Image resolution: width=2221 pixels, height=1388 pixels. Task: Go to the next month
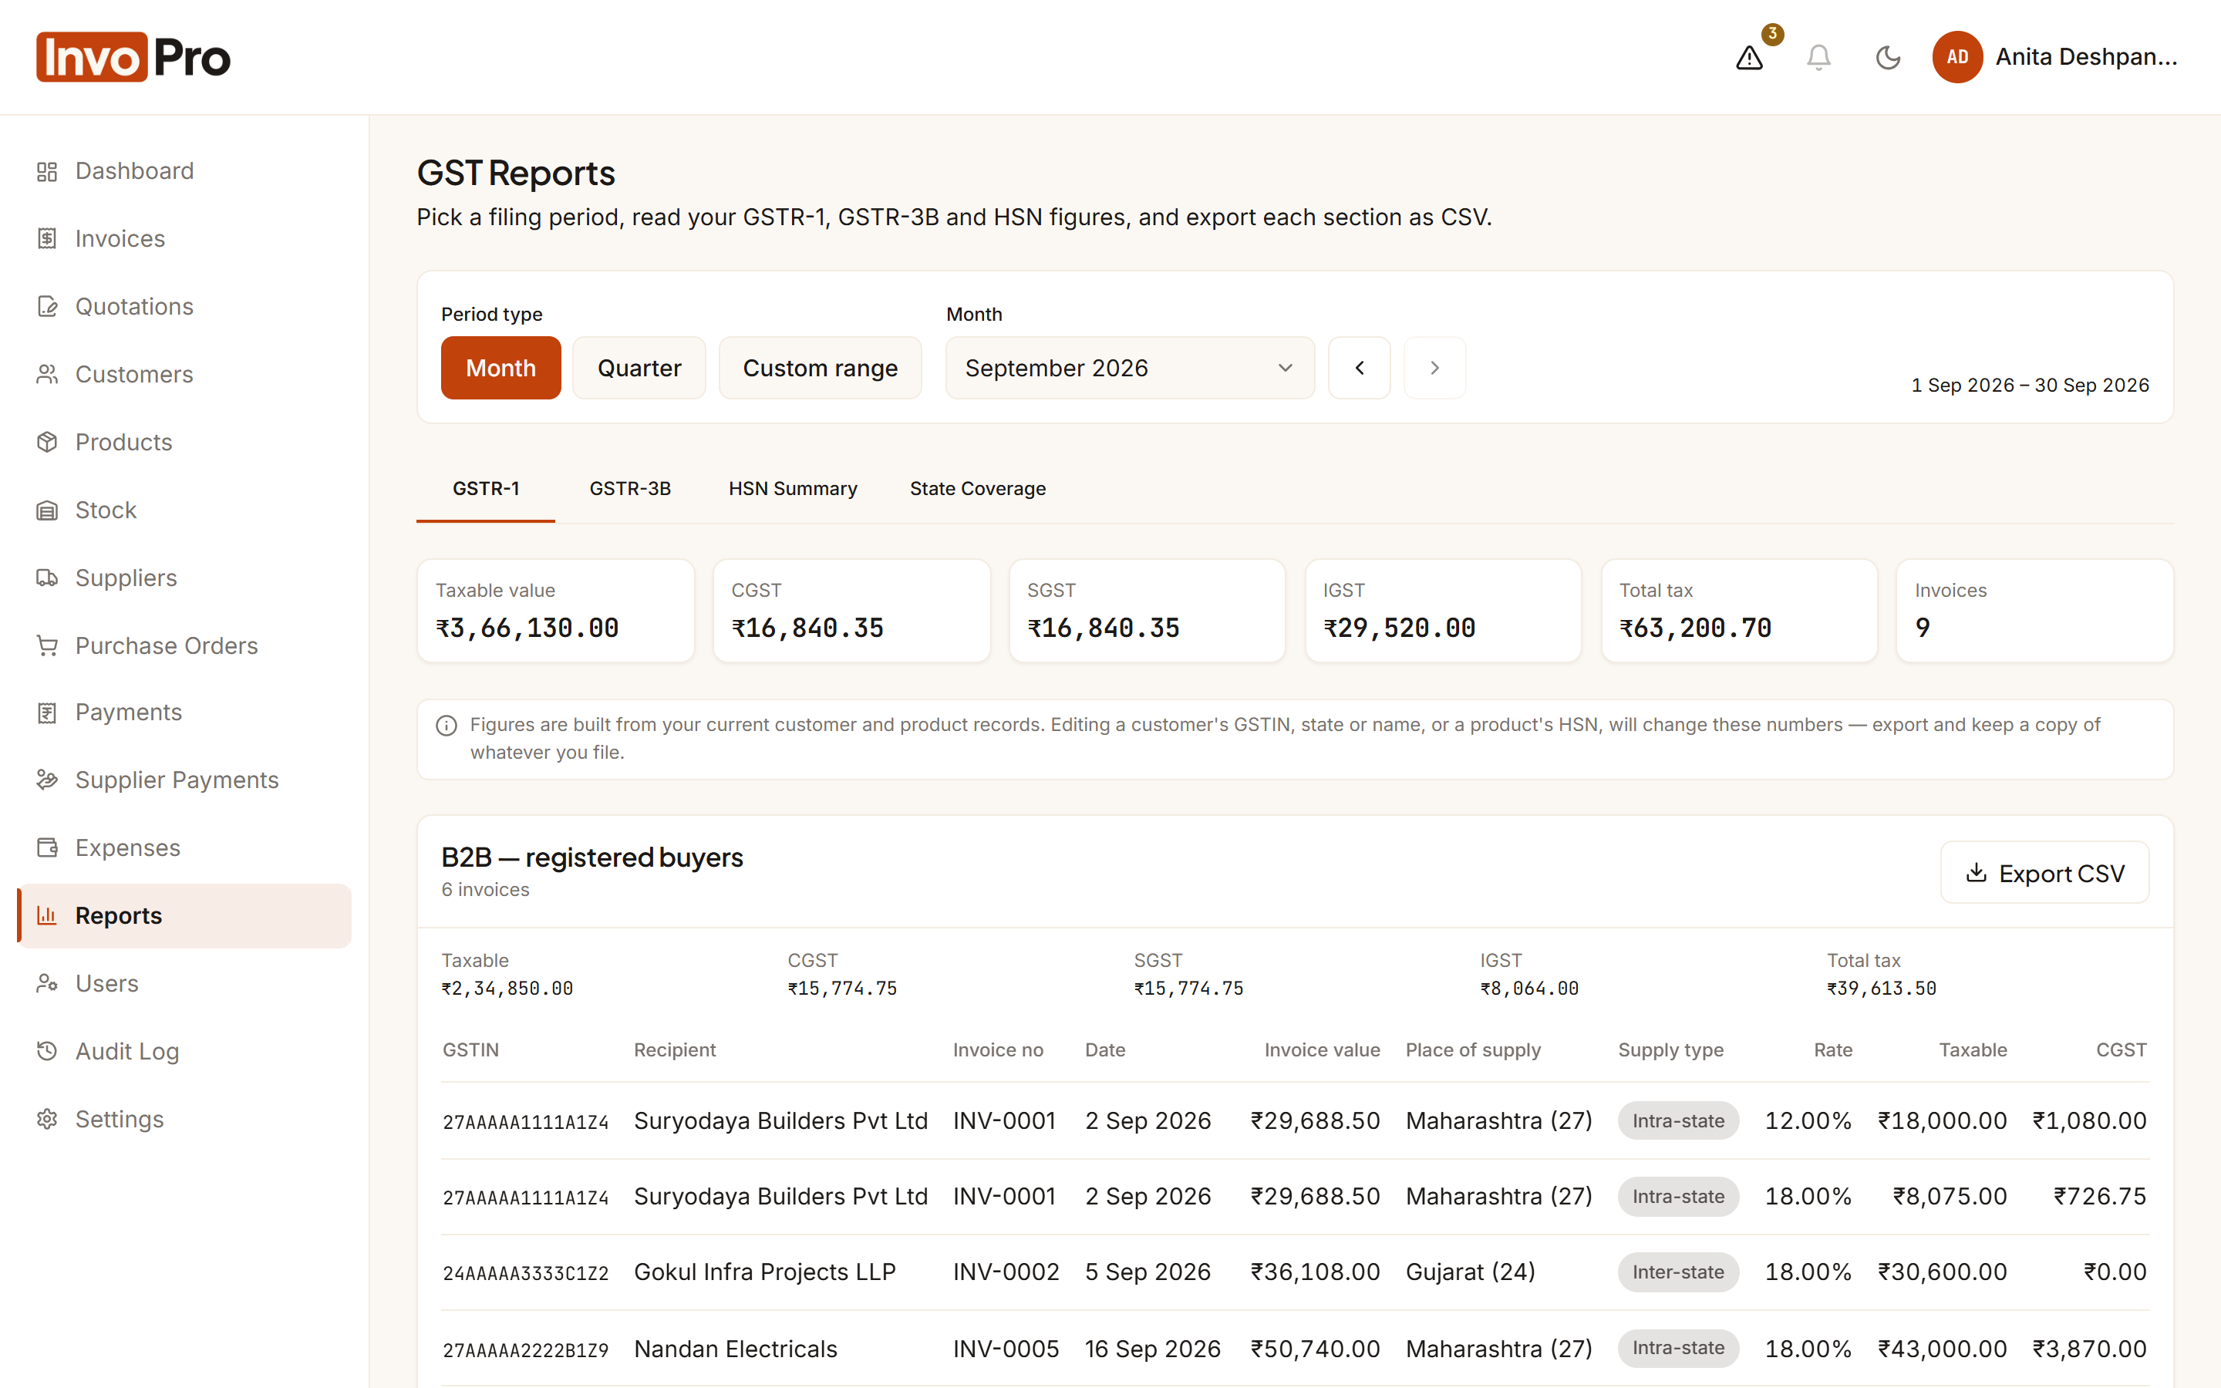(1434, 368)
